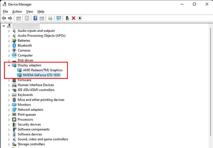Click the printer toolbar icon
This screenshot has width=213, height=148.
[50, 18]
